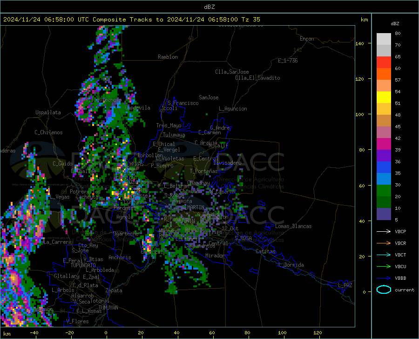Click the 'Uspallata' map label
The height and width of the screenshot is (339, 419).
pos(48,112)
